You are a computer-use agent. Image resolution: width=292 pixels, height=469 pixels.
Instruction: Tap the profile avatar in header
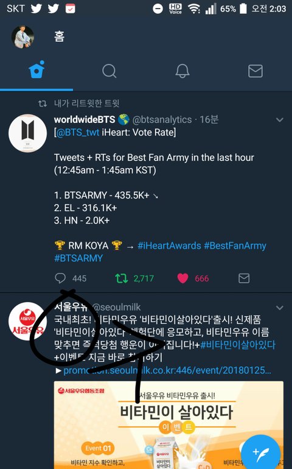pyautogui.click(x=23, y=37)
